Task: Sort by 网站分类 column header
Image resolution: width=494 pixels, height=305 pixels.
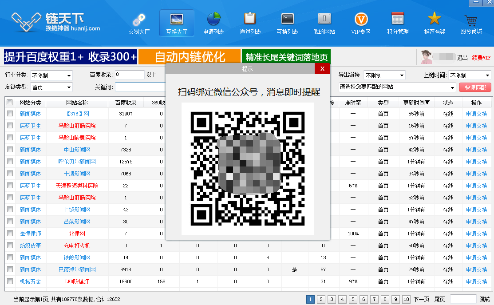Action: pos(30,103)
